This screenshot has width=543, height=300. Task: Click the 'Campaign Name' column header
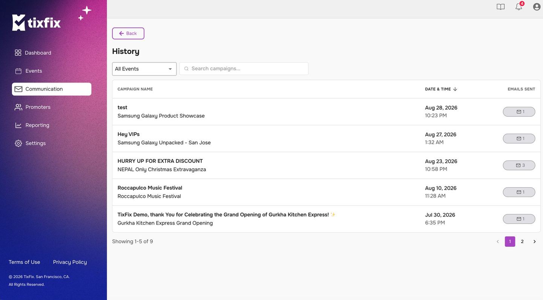[135, 89]
